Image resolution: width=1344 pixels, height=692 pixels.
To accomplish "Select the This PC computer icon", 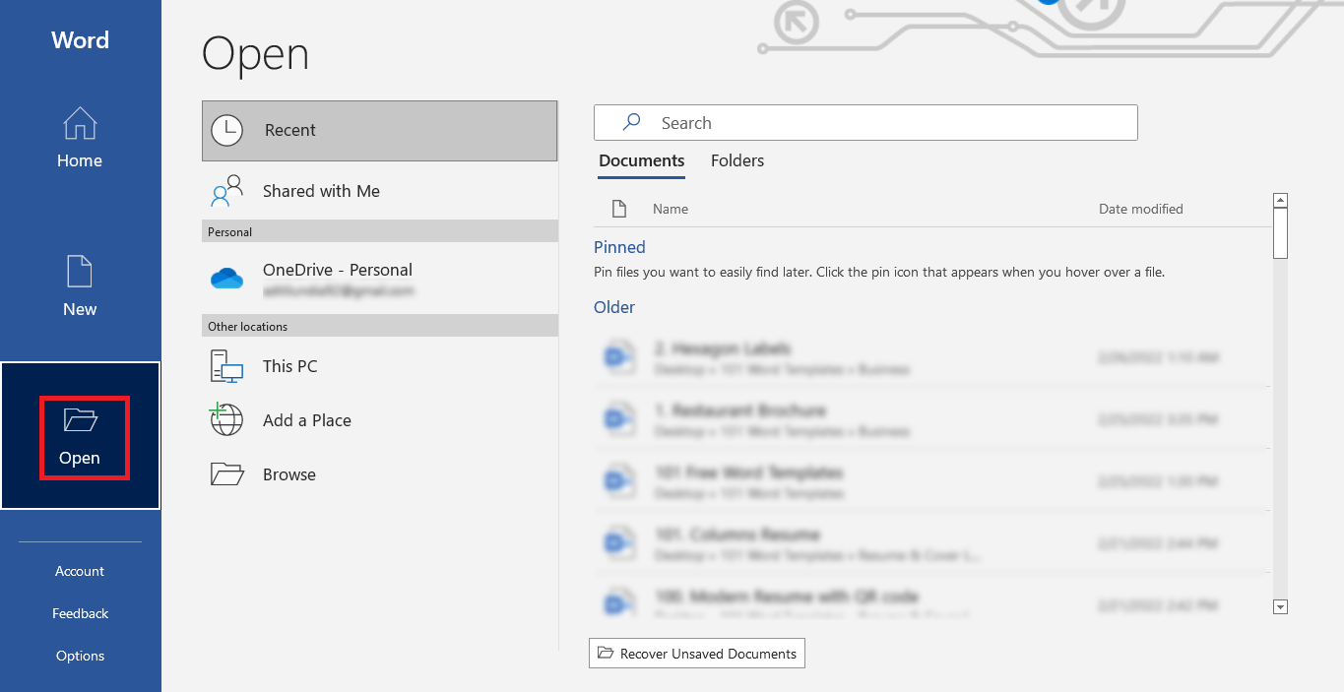I will pyautogui.click(x=227, y=366).
